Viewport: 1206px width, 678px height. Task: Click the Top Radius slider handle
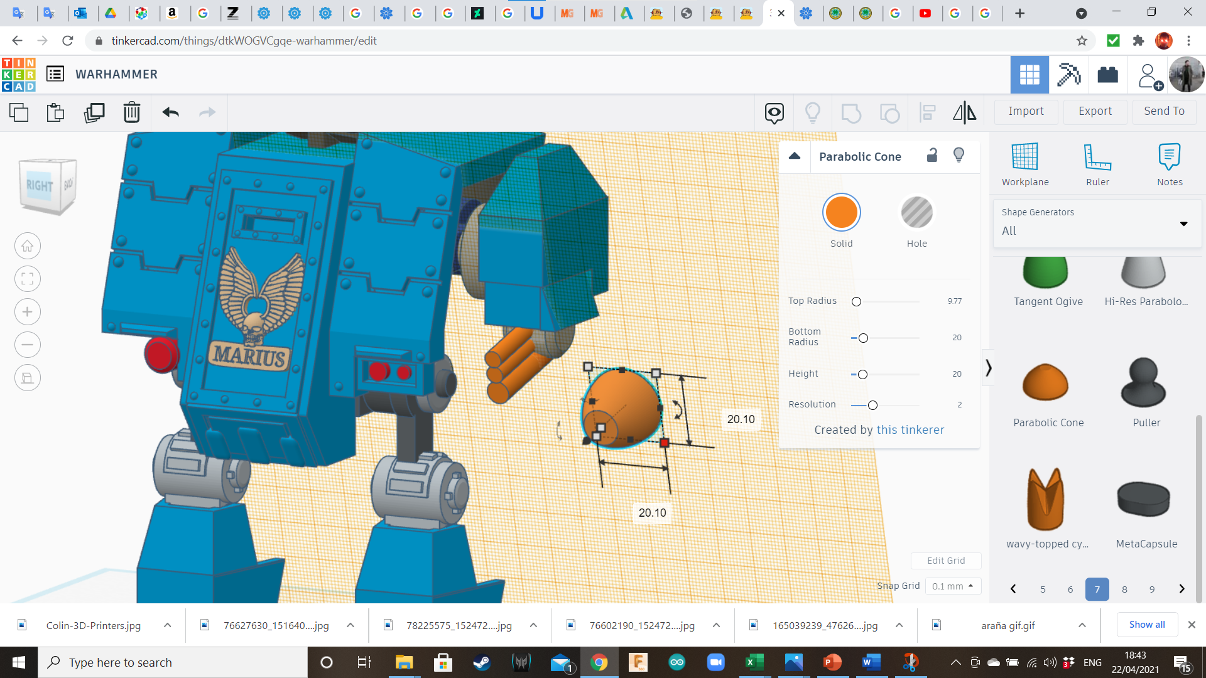(x=856, y=302)
